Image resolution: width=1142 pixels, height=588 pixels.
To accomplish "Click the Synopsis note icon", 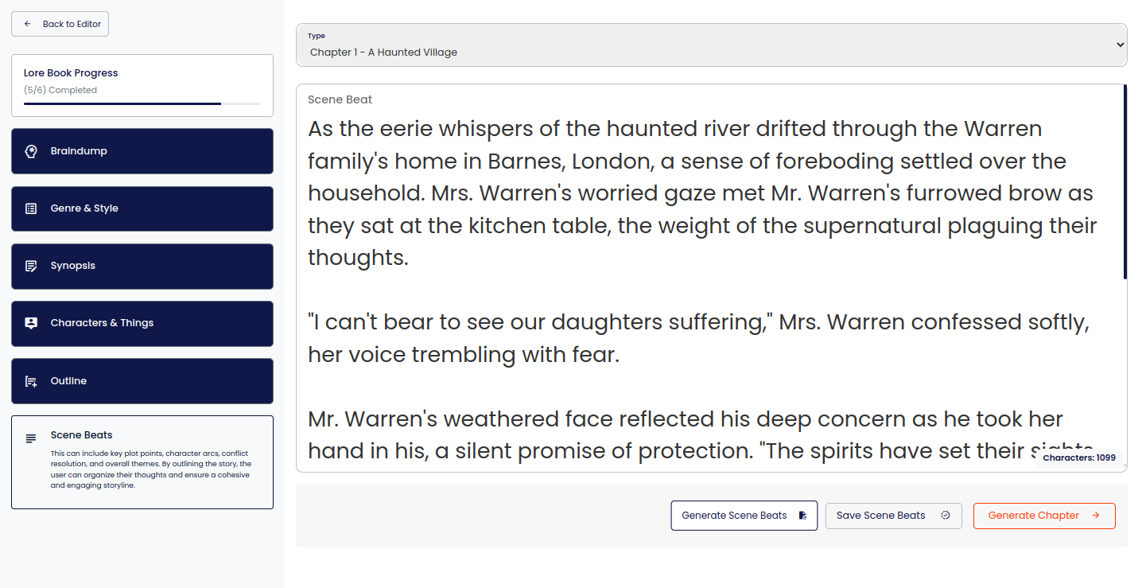I will [31, 266].
